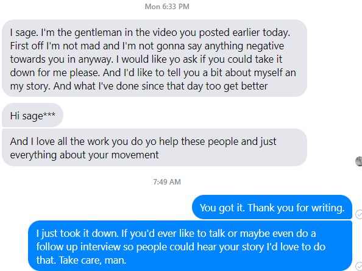362x271 pixels.
Task: Click the line 'And I love all the work'
Action: (x=143, y=141)
